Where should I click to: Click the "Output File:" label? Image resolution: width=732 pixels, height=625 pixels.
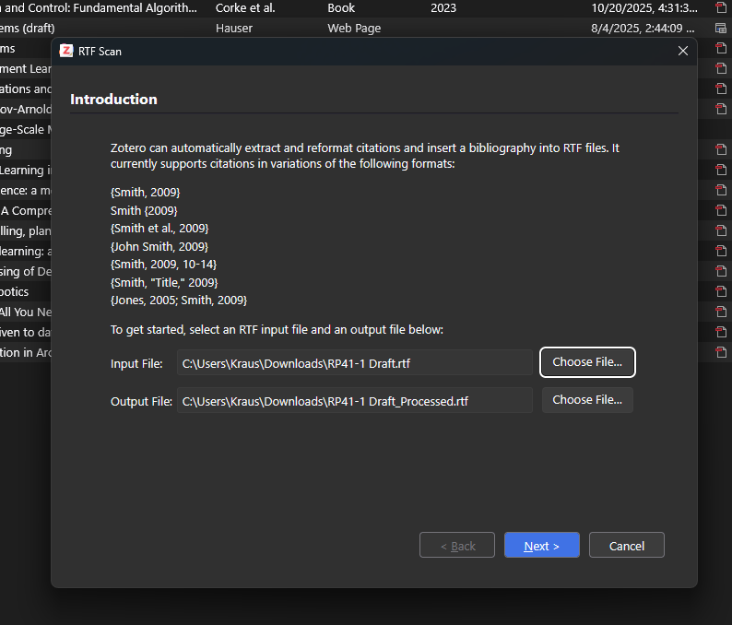141,401
